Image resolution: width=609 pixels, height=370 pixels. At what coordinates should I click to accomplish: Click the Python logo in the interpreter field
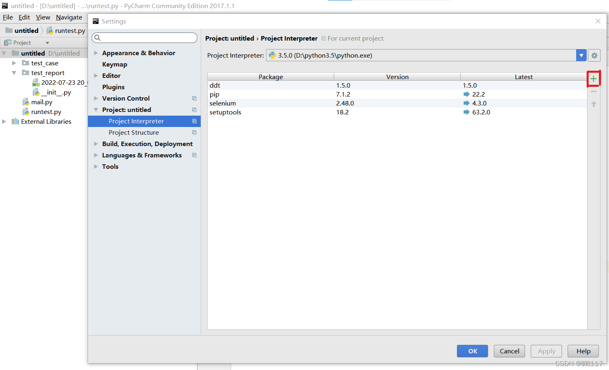(x=272, y=55)
